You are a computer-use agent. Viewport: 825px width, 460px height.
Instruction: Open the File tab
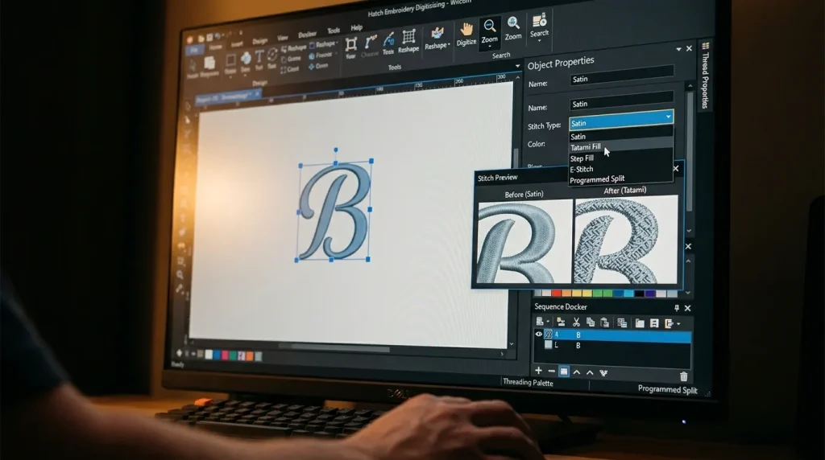(194, 51)
